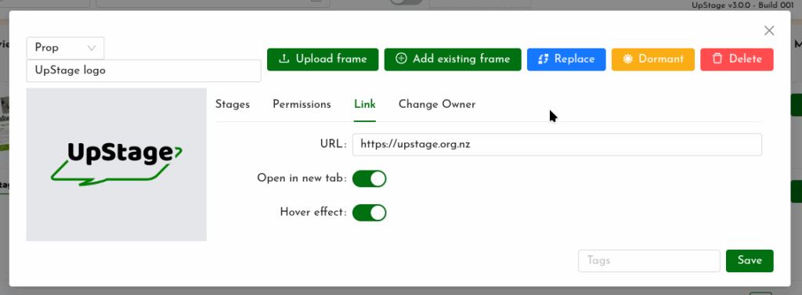Click the red Delete button
Viewport: 802px width, 295px height.
pos(736,59)
